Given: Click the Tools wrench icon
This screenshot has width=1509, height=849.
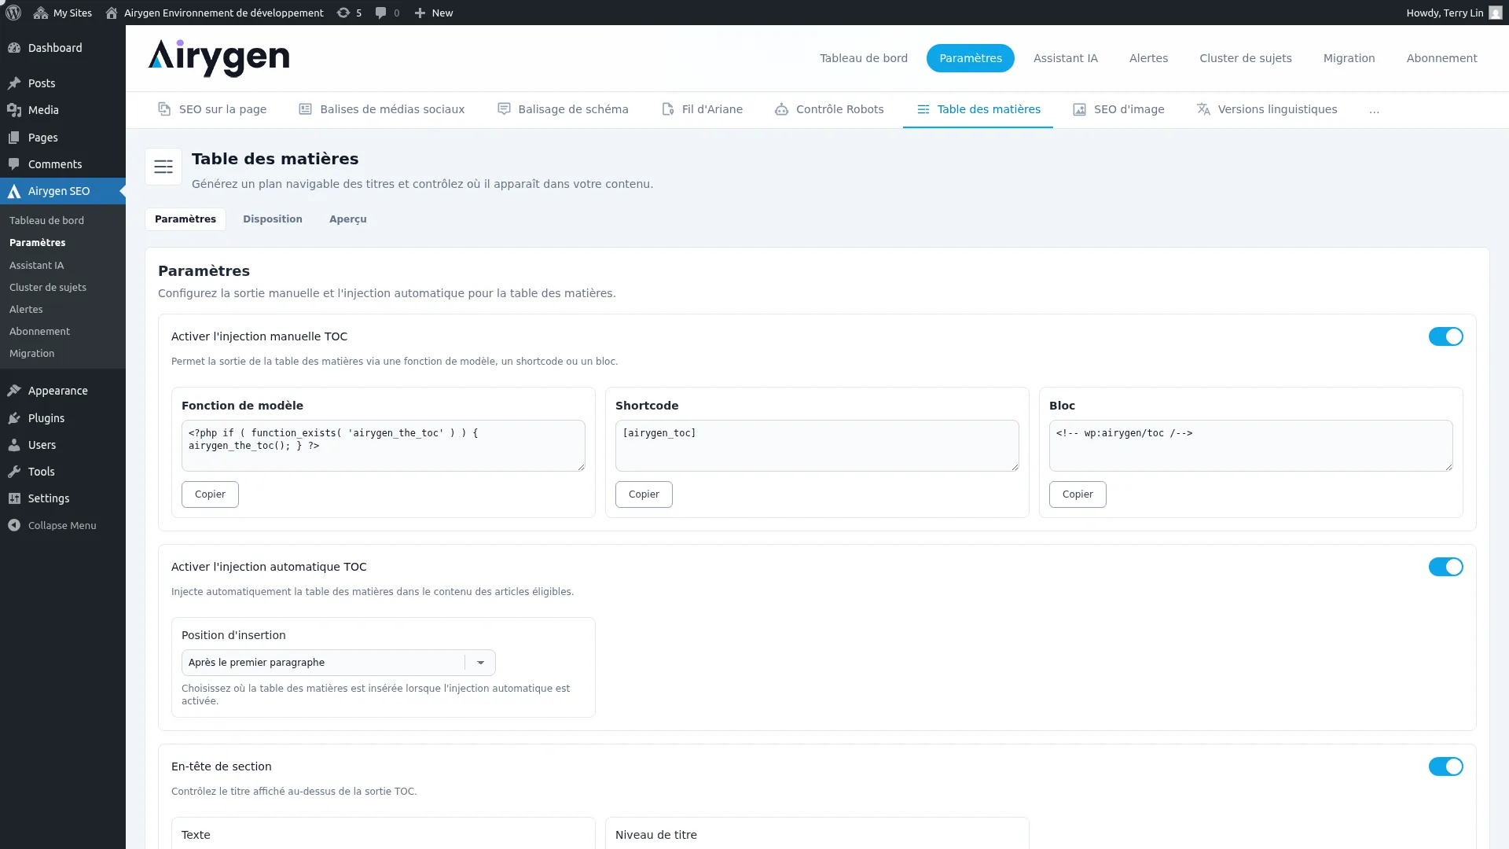Looking at the screenshot, I should pos(14,472).
